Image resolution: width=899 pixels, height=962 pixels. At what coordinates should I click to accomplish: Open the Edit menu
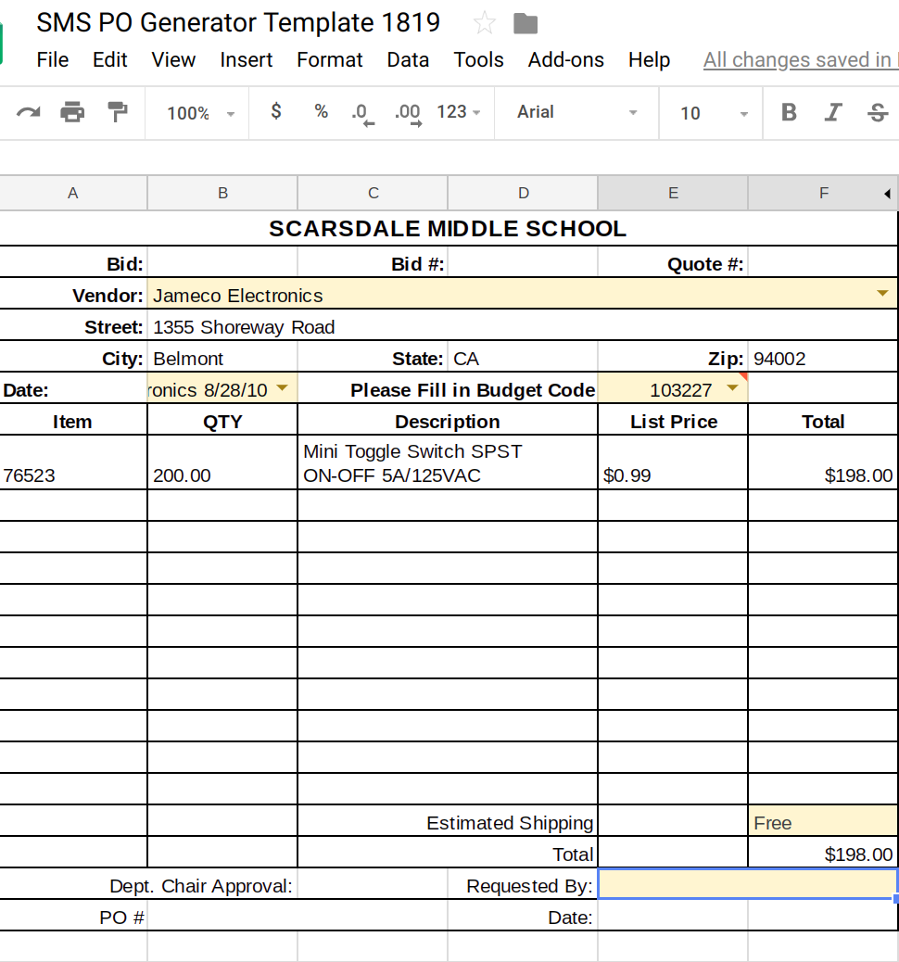(110, 60)
